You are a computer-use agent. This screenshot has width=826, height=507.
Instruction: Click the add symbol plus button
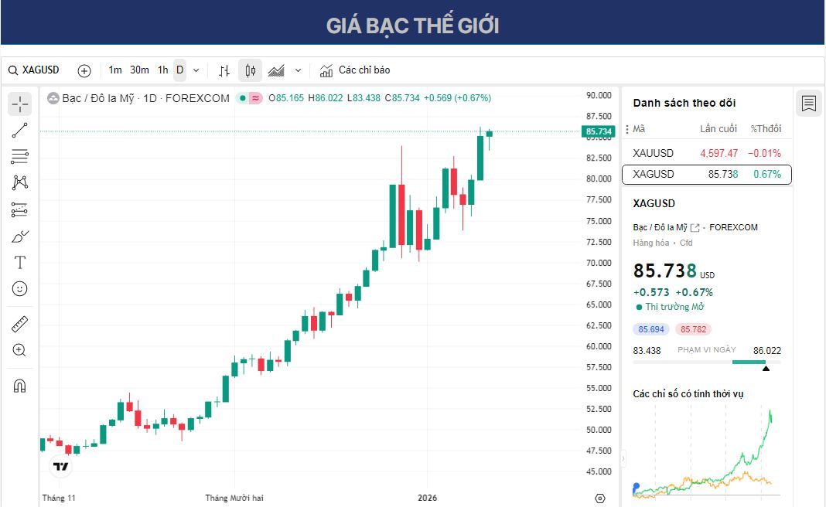coord(84,70)
